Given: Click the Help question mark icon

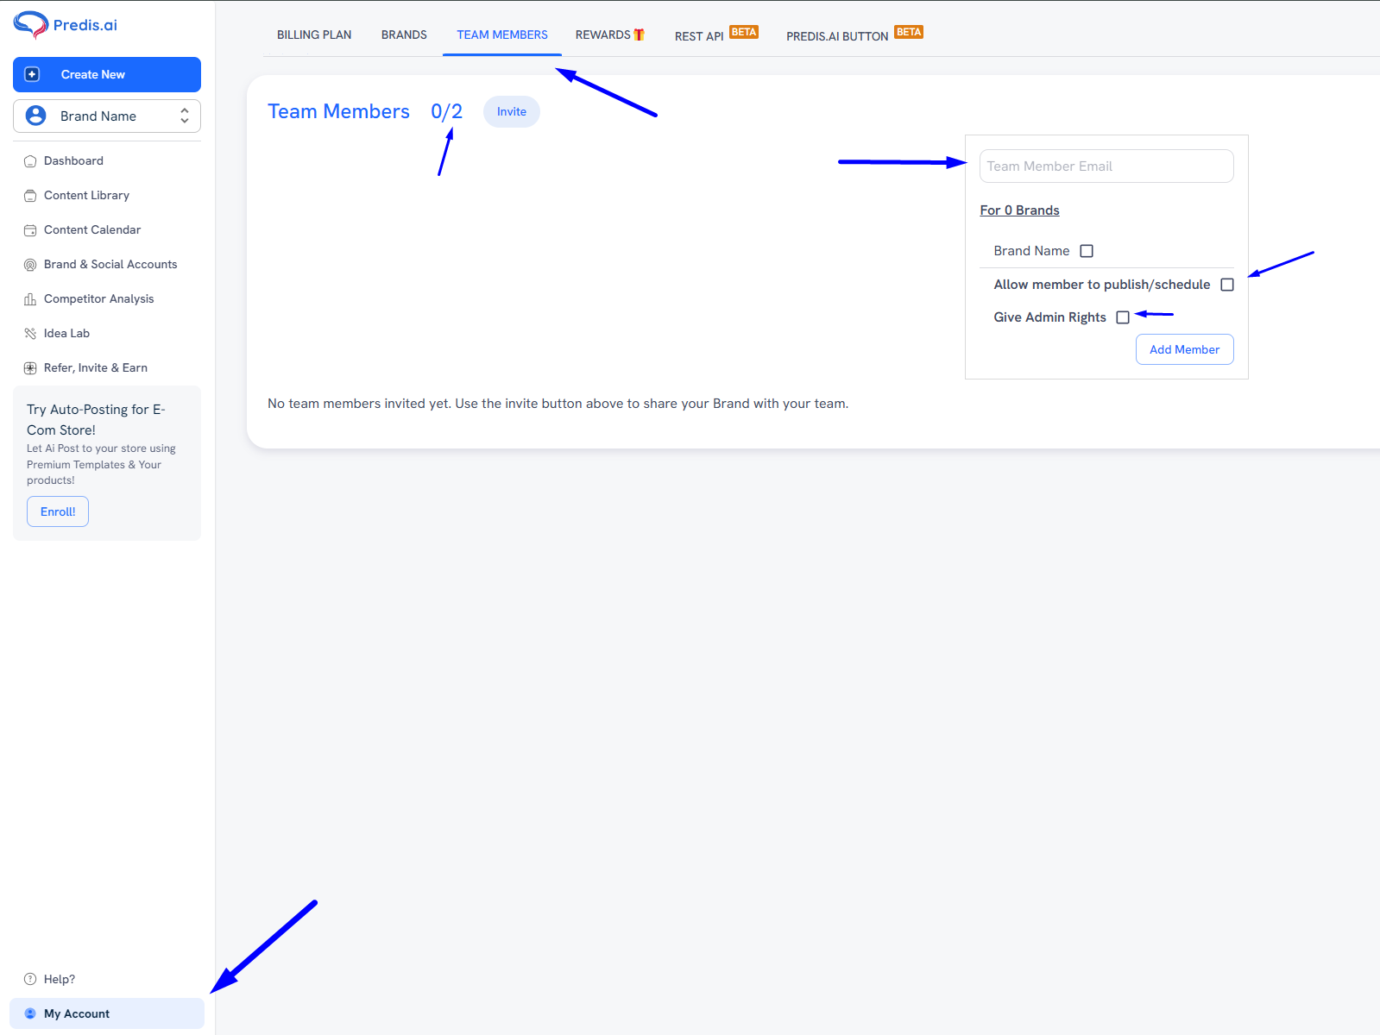Looking at the screenshot, I should click(30, 979).
